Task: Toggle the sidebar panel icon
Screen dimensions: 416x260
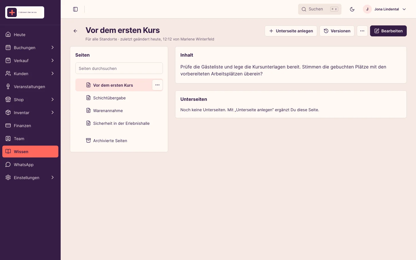Action: tap(75, 9)
